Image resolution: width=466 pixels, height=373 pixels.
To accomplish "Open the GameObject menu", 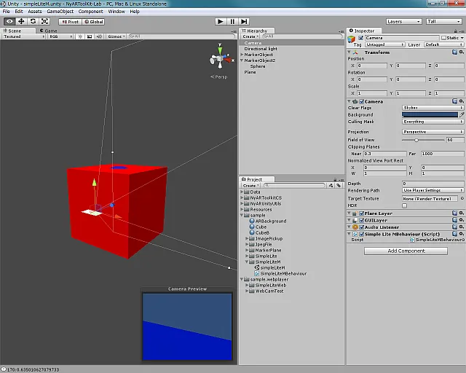I will click(60, 12).
